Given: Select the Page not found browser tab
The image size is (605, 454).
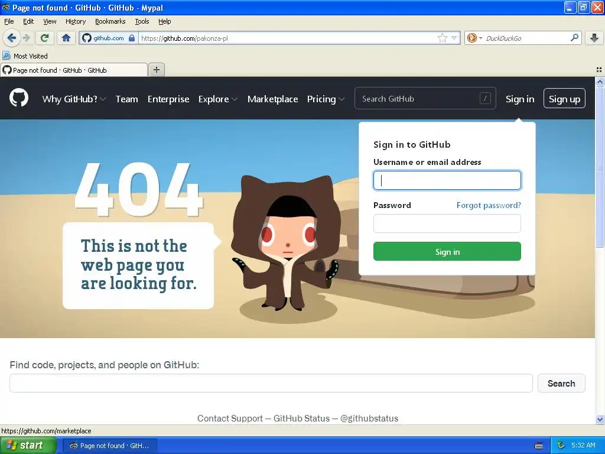Looking at the screenshot, I should pos(74,70).
